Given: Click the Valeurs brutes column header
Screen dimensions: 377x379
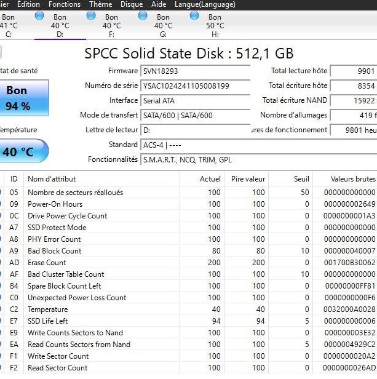Looking at the screenshot, I should (x=345, y=179).
